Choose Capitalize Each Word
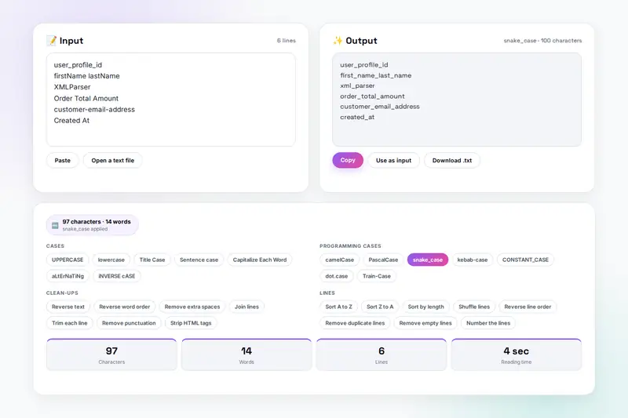628x418 pixels. coord(260,260)
